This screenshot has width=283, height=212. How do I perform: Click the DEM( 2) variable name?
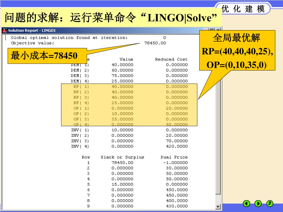[x=80, y=70]
